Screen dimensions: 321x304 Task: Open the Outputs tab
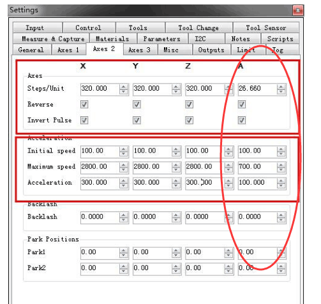[x=212, y=50]
